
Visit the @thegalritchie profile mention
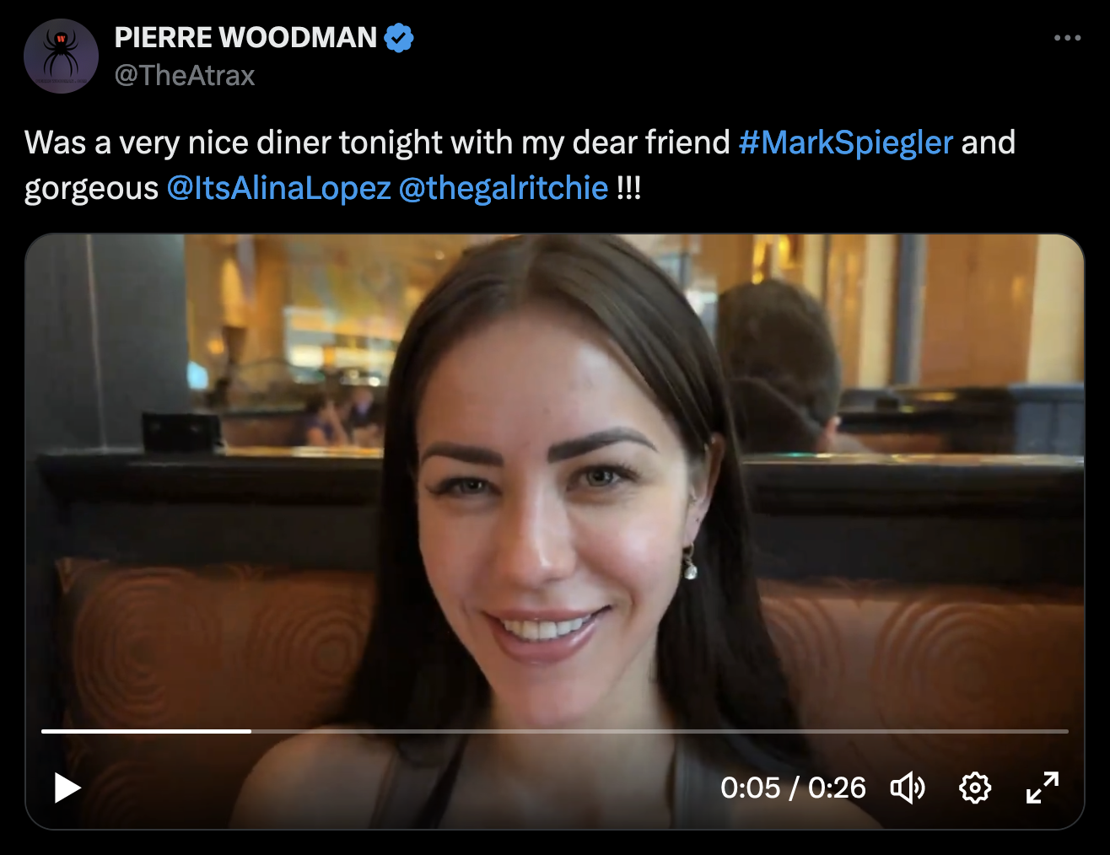click(x=503, y=188)
